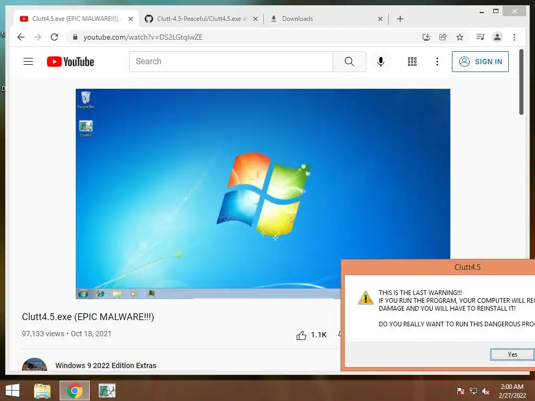Go back to the previous page
Viewport: 535px width, 401px height.
[x=21, y=37]
